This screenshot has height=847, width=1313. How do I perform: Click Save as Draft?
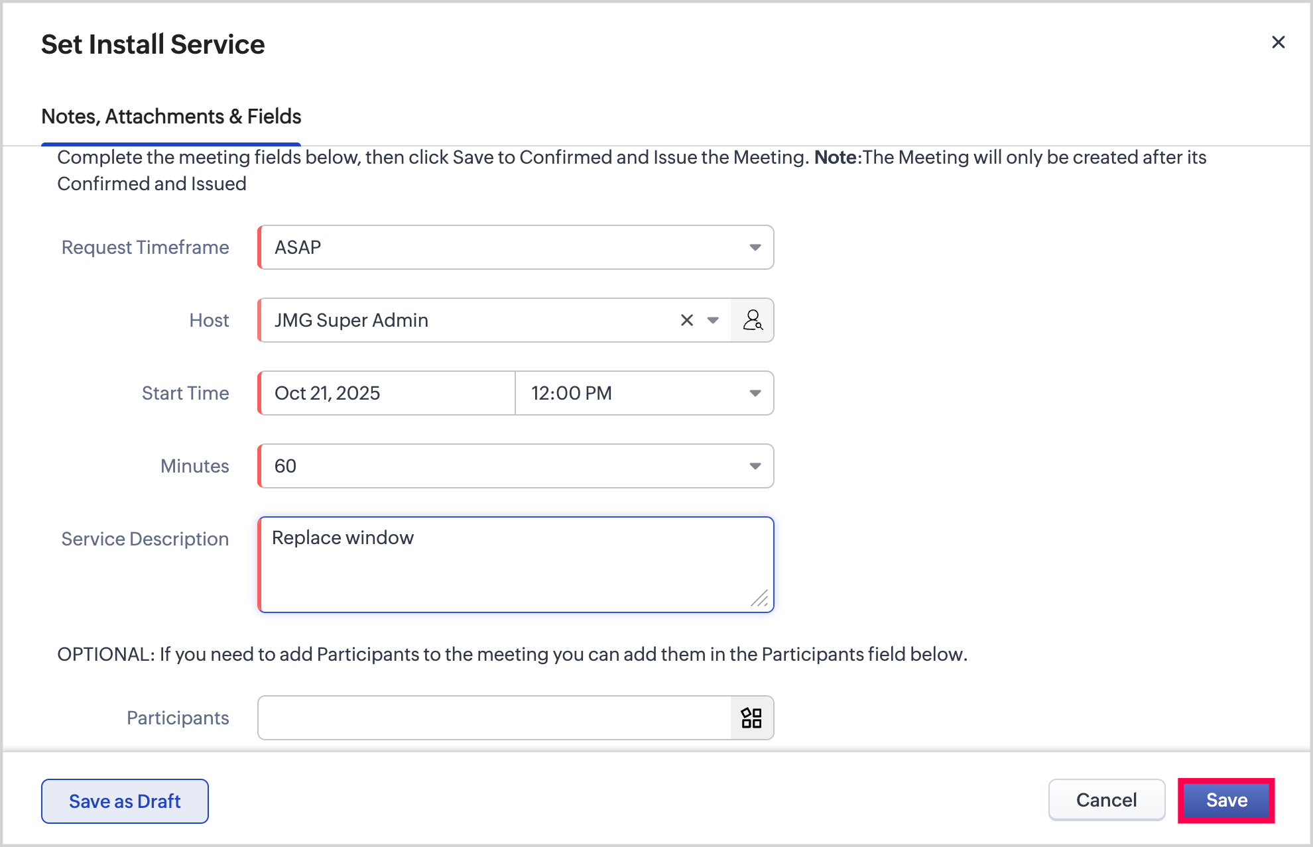click(x=125, y=801)
